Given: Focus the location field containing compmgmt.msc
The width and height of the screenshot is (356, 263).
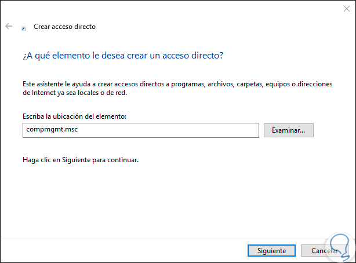Looking at the screenshot, I should click(x=139, y=130).
